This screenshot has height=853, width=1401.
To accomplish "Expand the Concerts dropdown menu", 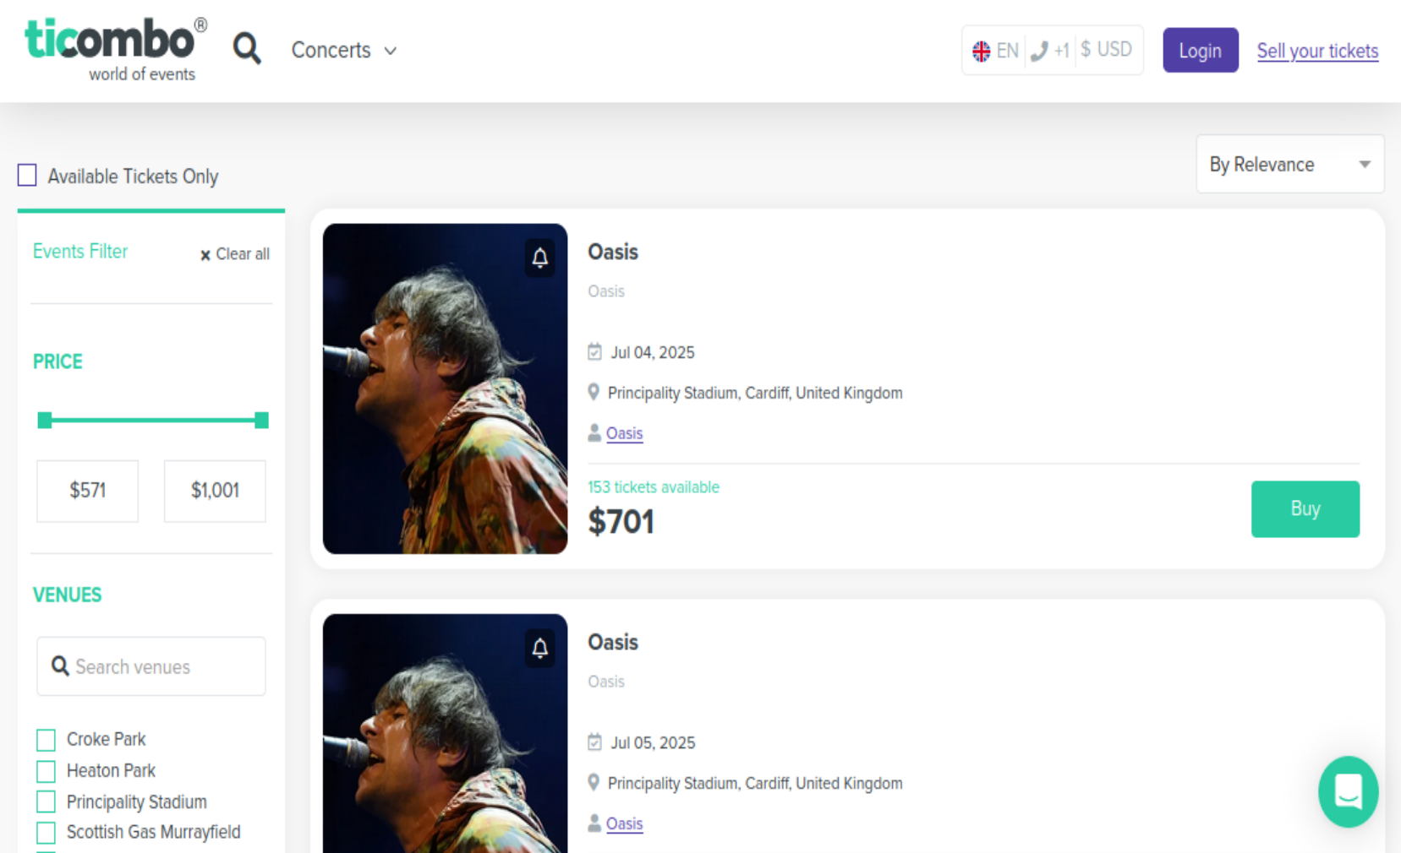I will [x=343, y=51].
